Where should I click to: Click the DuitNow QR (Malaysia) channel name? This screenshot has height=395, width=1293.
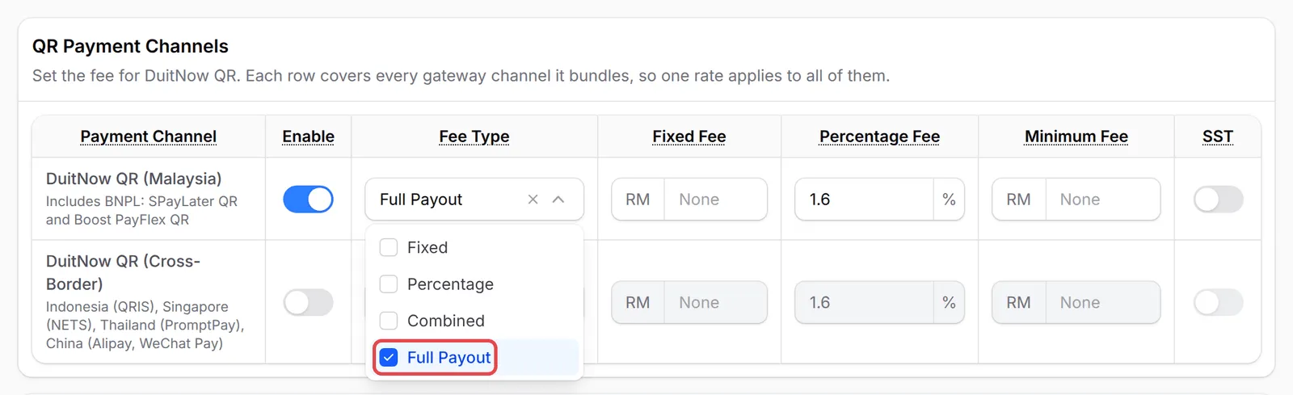(x=133, y=179)
